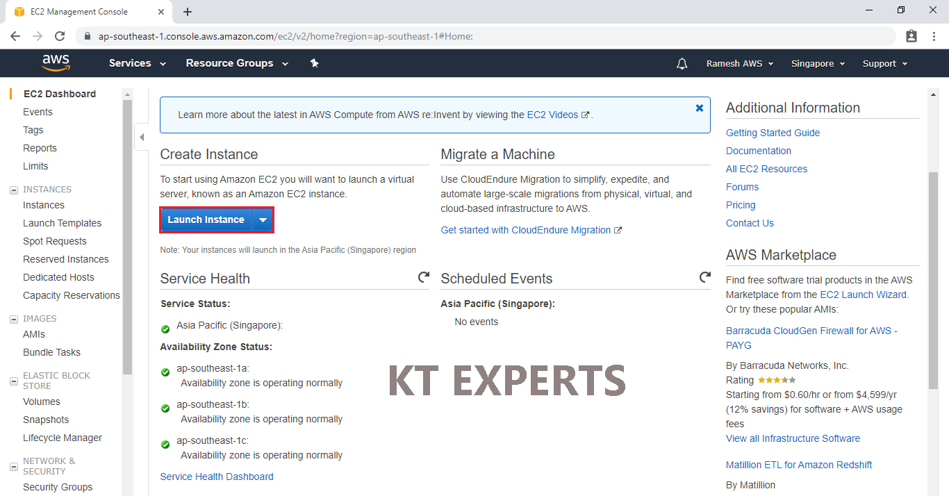This screenshot has height=496, width=949.
Task: Collapse the IMAGES sidebar section
Action: (14, 319)
